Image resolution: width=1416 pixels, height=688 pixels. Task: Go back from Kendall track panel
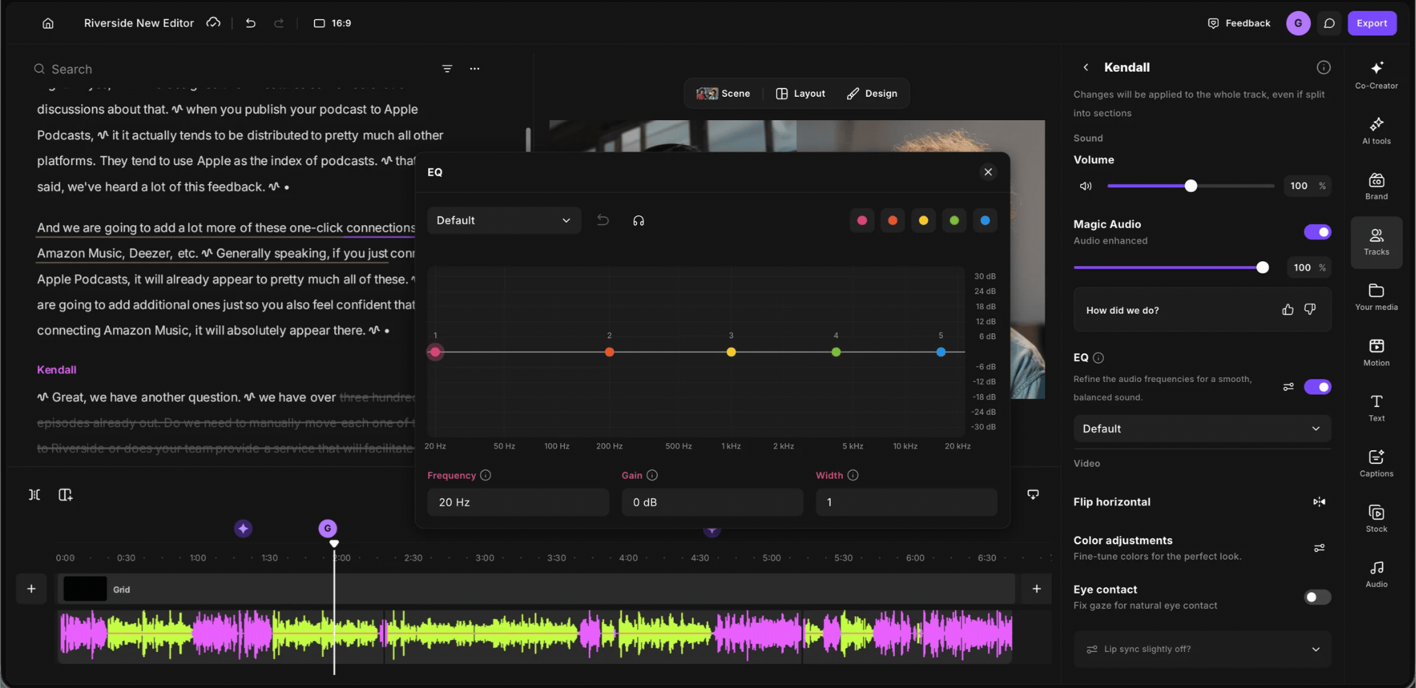(x=1086, y=67)
